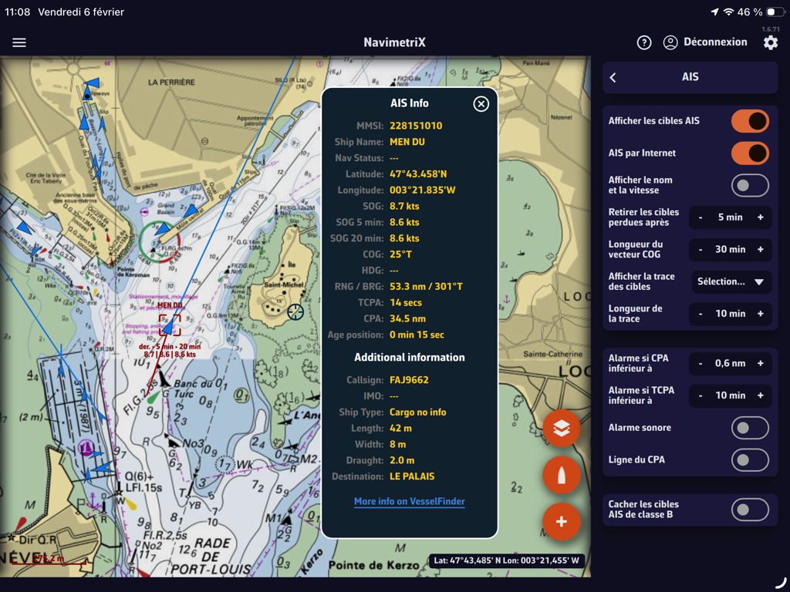
Task: Open the hamburger menu
Action: pyautogui.click(x=19, y=42)
